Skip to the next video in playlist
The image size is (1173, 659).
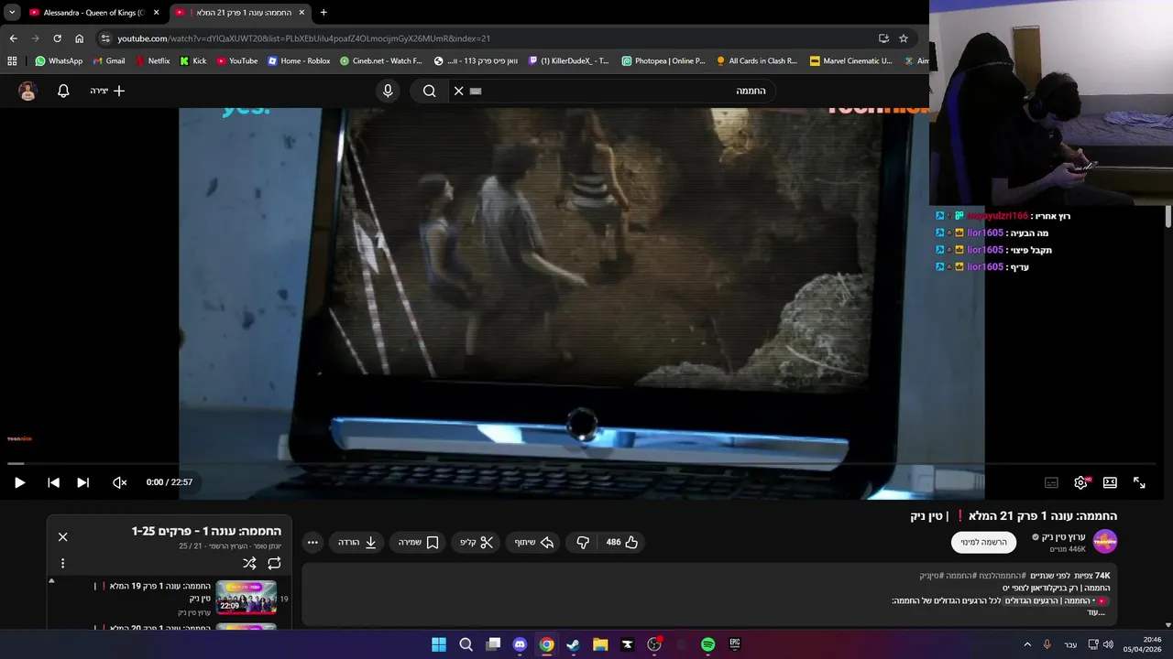point(82,482)
